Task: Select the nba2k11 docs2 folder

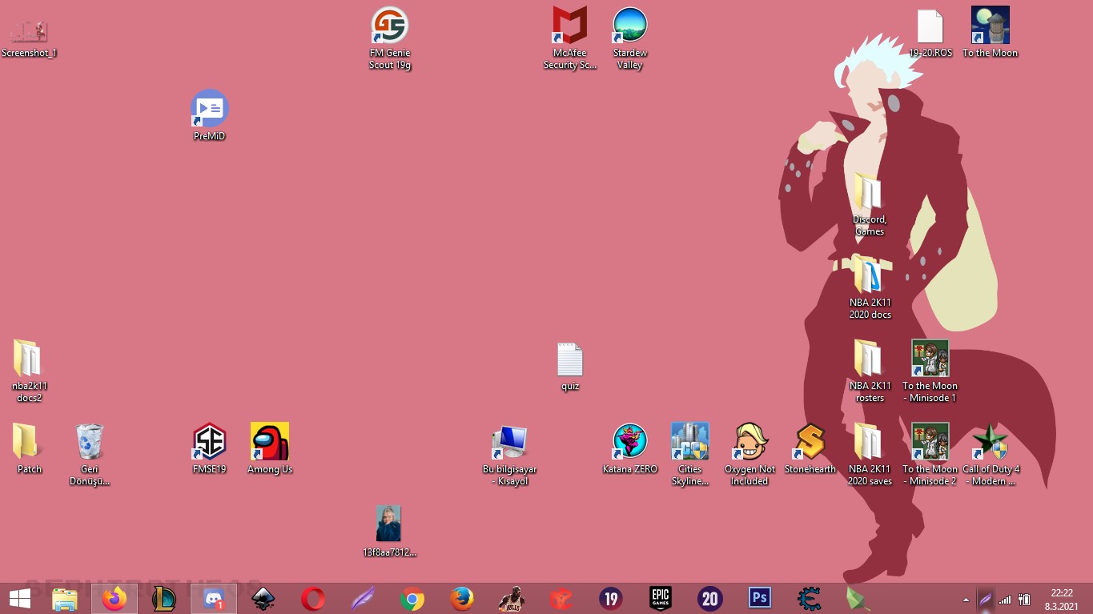Action: click(30, 371)
